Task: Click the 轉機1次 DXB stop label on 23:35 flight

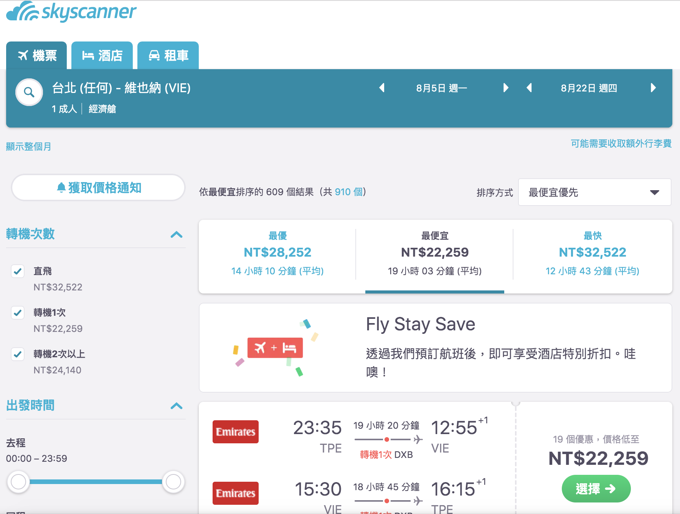Action: (386, 454)
